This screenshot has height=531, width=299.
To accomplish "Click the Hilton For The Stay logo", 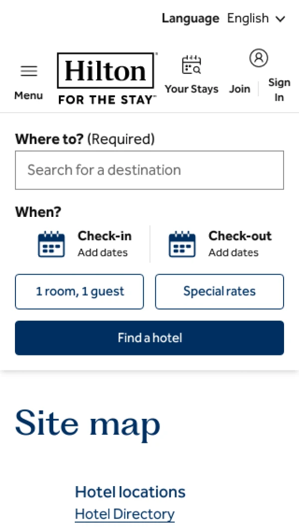I will click(106, 77).
